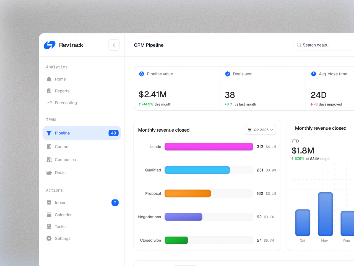
Task: Click the Deals folder icon
Action: pos(49,173)
